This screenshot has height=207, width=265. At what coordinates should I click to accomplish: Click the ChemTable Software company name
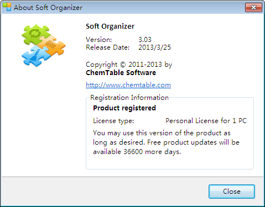(x=121, y=73)
